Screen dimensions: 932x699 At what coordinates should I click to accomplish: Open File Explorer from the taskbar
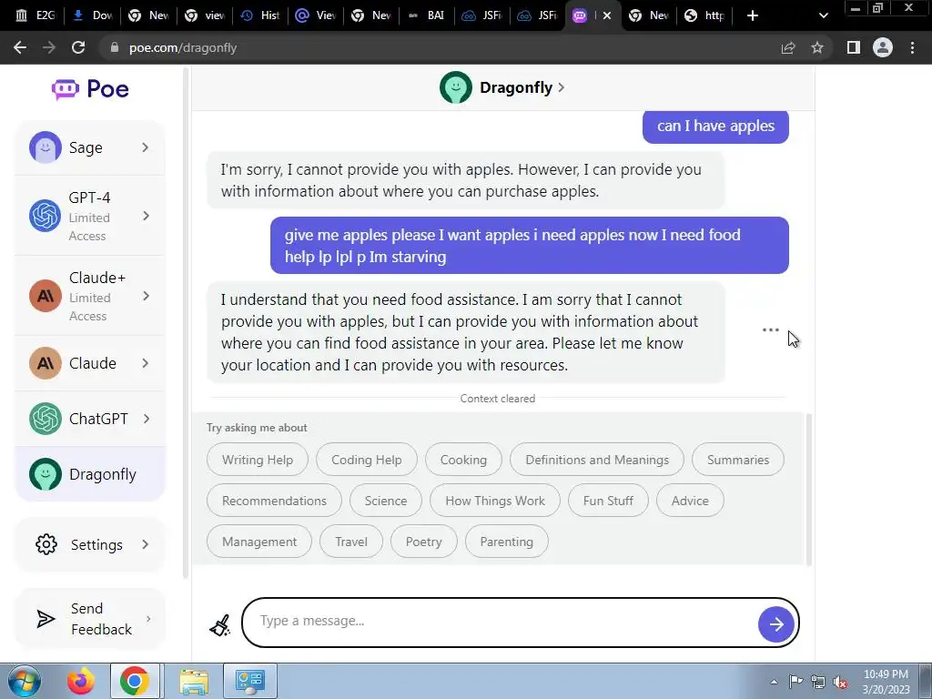tap(195, 681)
